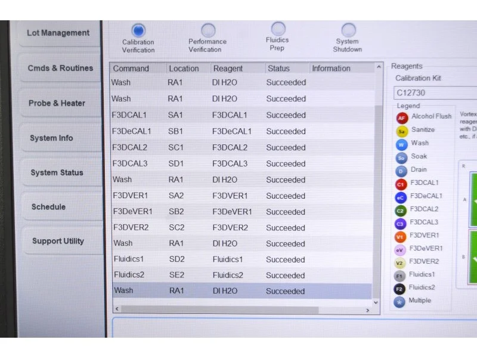Click the F3DVER1 V1 legend icon
The image size is (477, 358).
400,237
